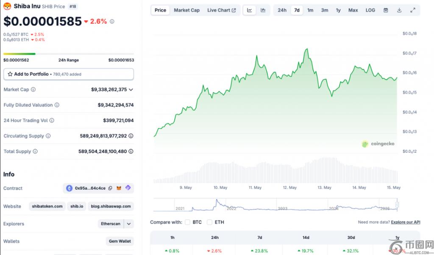Click the 24h Range price bar
This screenshot has height=255, width=434.
pyautogui.click(x=69, y=54)
